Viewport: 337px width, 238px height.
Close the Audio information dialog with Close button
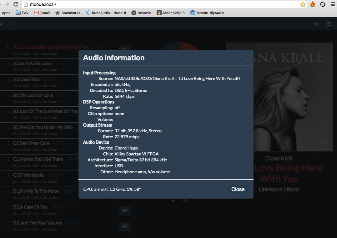tap(238, 189)
